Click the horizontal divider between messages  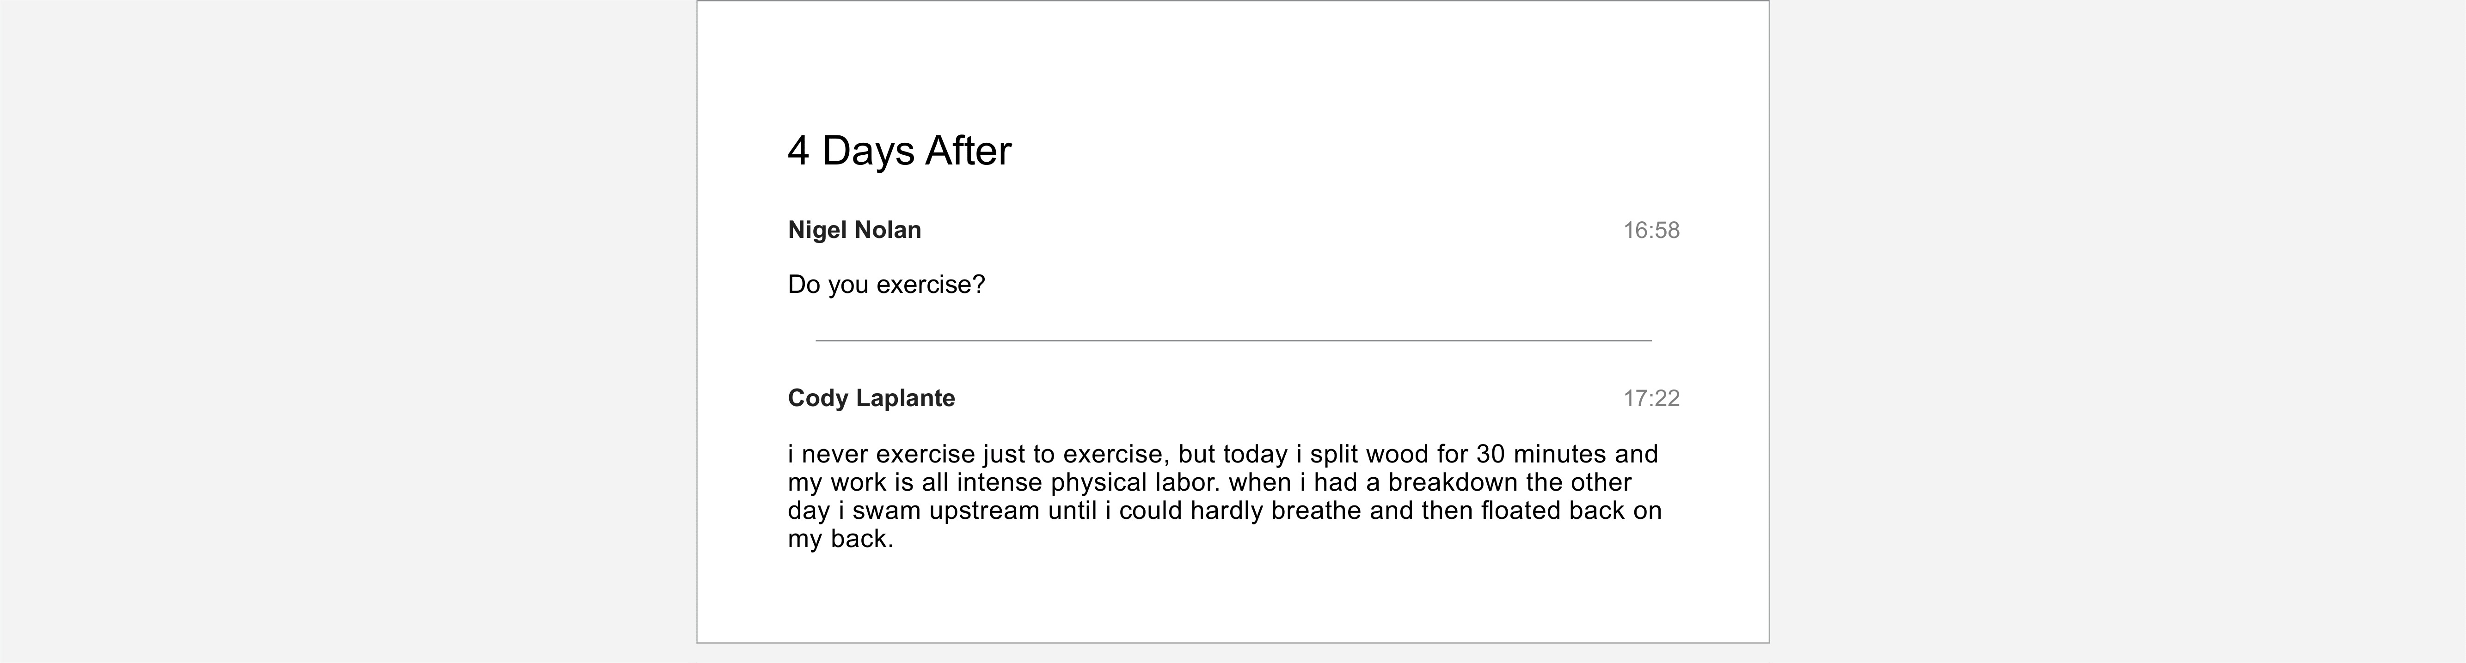pos(1233,341)
